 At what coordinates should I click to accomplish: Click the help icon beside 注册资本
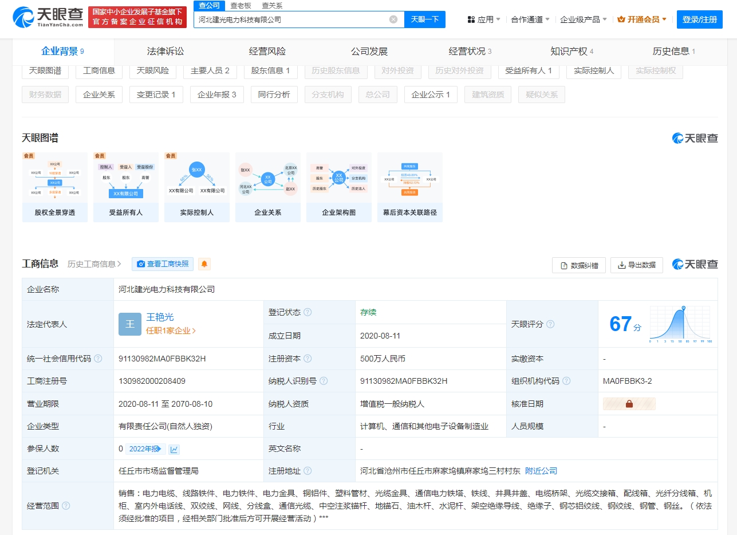[308, 359]
